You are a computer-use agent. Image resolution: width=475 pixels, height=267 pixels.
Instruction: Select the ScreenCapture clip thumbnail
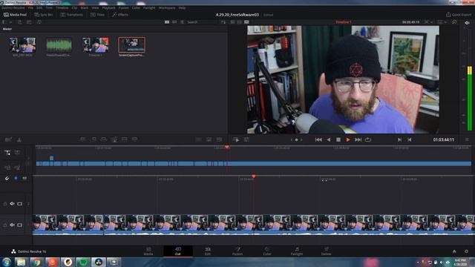[x=132, y=45]
